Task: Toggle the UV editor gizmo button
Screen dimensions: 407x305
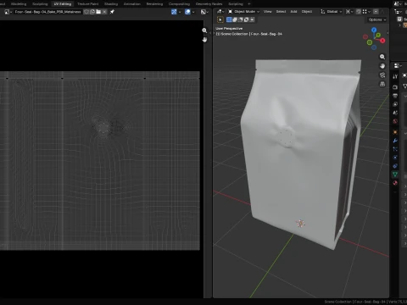Action: (x=174, y=12)
